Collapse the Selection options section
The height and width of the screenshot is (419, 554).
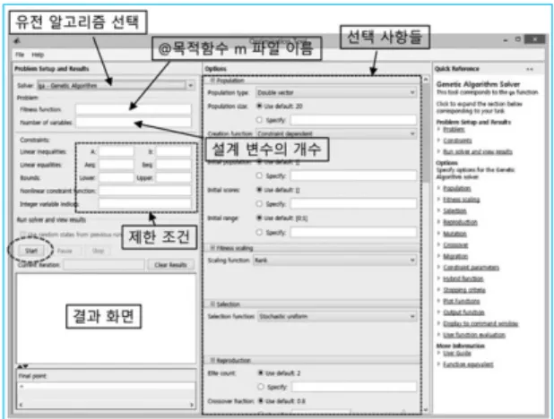click(212, 304)
